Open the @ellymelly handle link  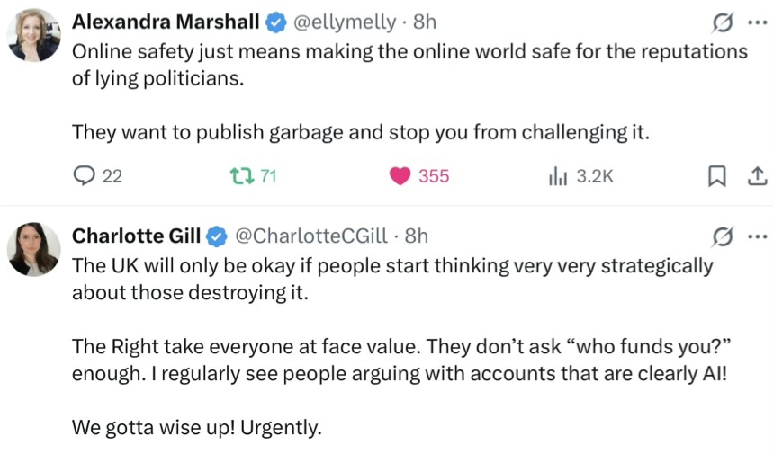(x=345, y=22)
